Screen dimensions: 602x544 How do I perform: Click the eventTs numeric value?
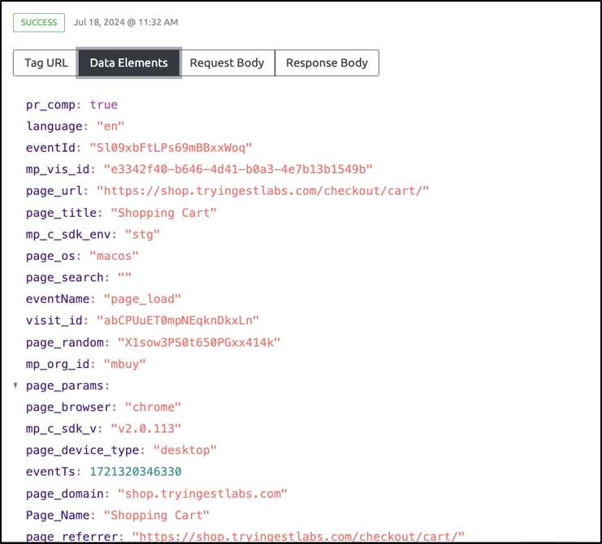click(136, 472)
